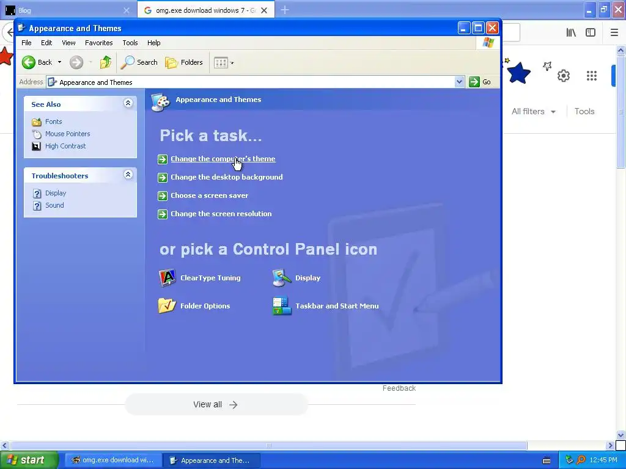The height and width of the screenshot is (469, 626).
Task: Click browser vertical scrollbar down arrow
Action: point(620,435)
